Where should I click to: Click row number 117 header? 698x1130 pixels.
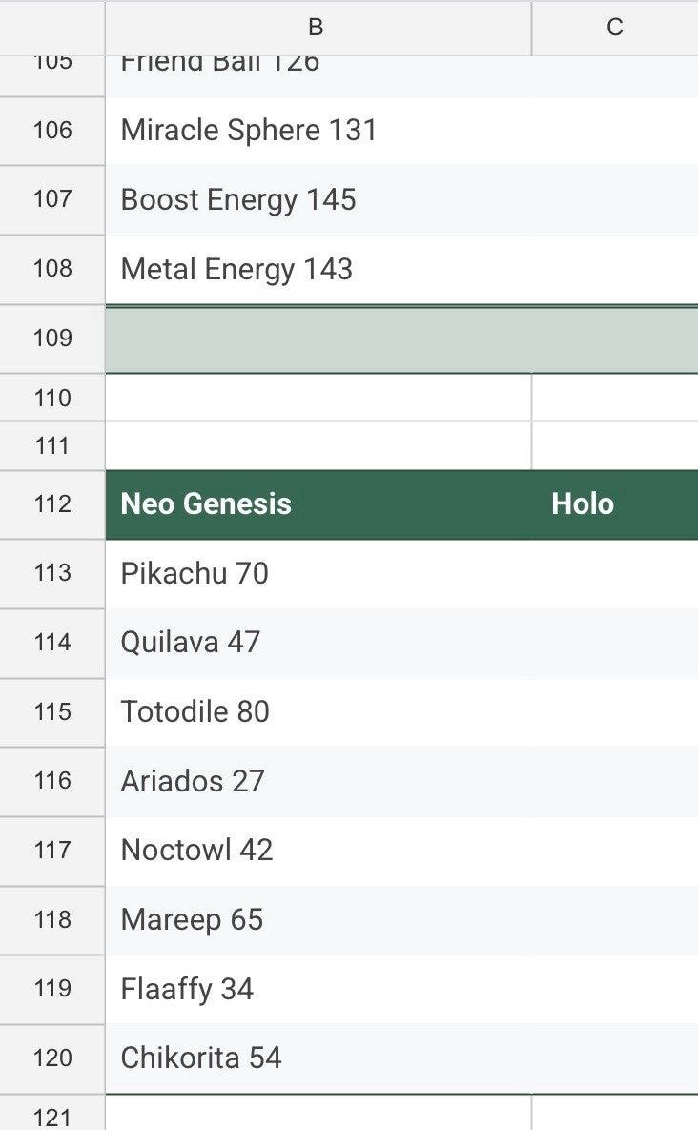point(52,850)
